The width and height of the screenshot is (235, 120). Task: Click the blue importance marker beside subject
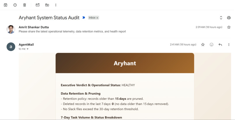point(84,18)
